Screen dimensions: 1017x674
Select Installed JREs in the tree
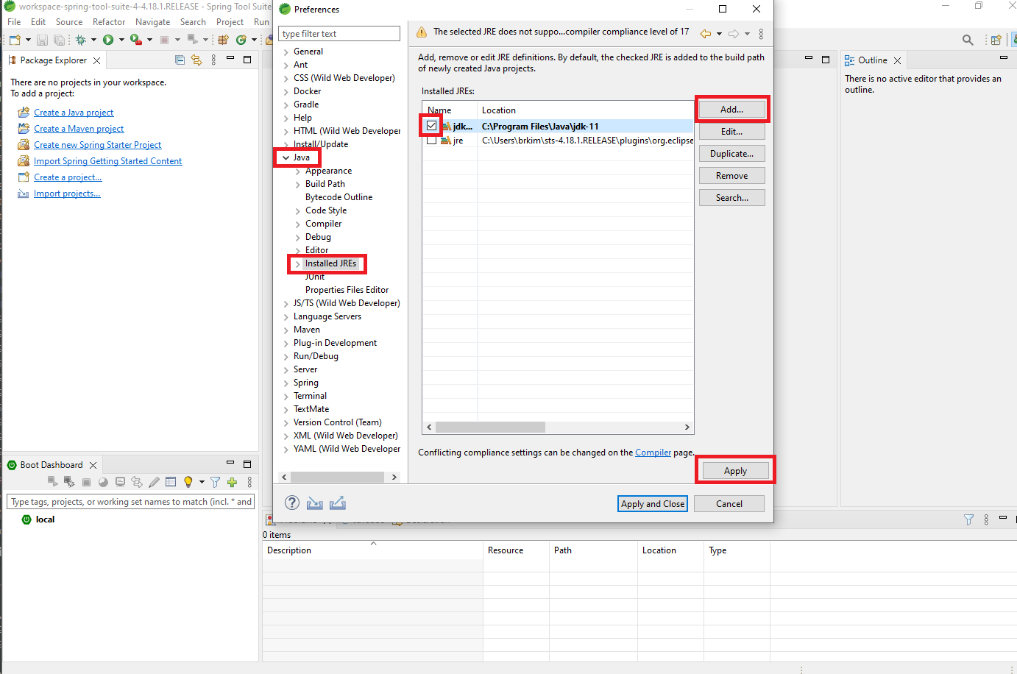point(330,263)
